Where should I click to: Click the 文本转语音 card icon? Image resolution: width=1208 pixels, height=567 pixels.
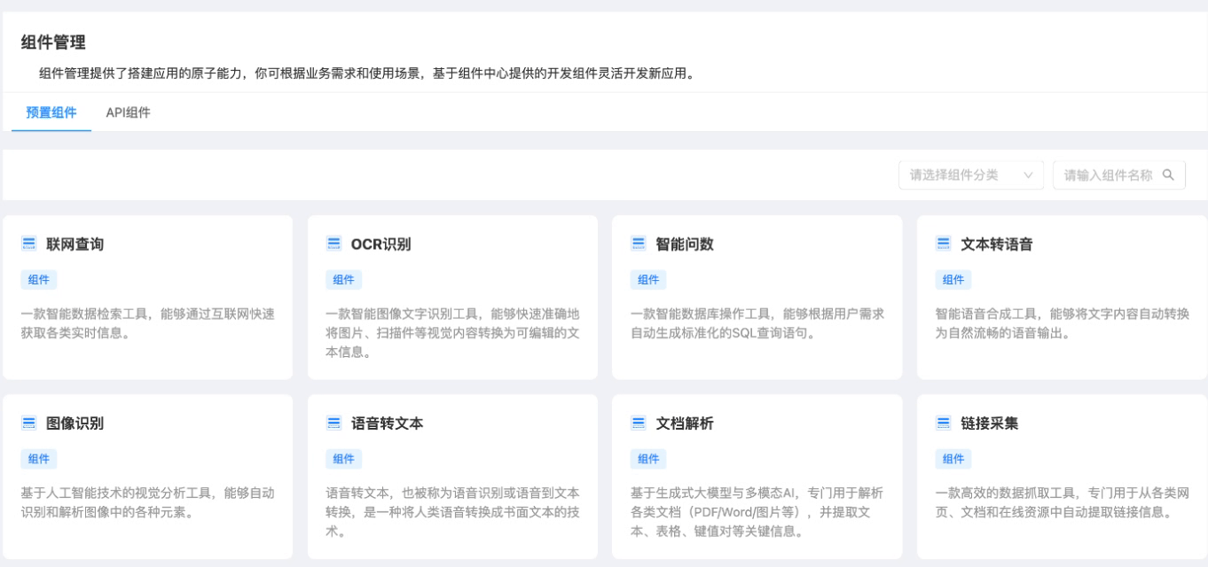[x=944, y=244]
